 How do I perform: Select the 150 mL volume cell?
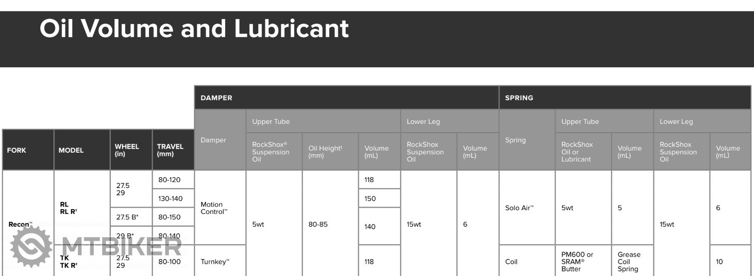[x=370, y=198]
